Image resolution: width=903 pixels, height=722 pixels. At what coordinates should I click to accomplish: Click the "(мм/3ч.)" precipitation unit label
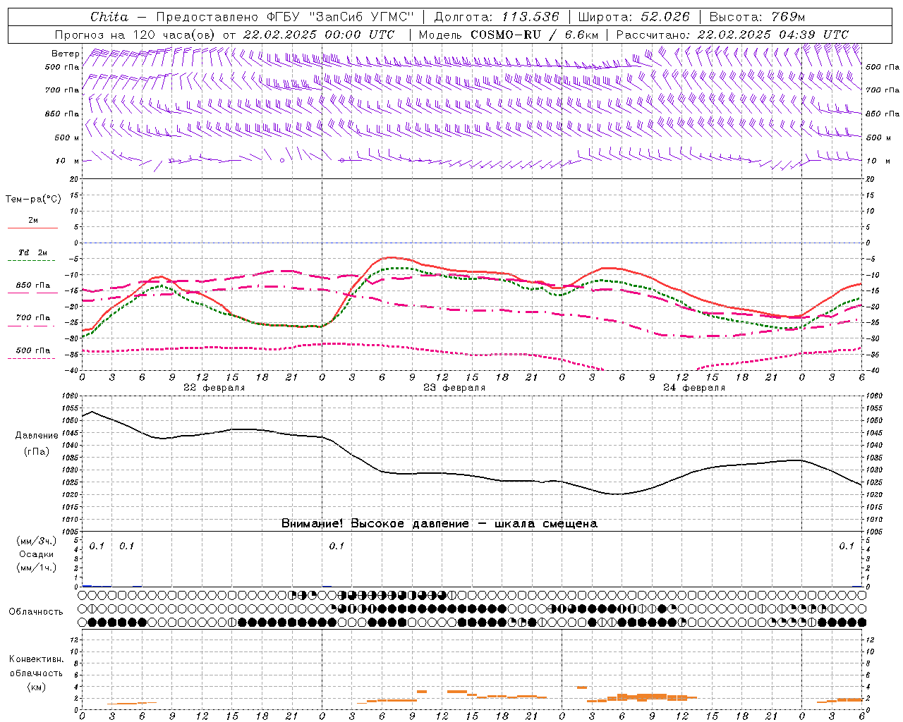[36, 541]
